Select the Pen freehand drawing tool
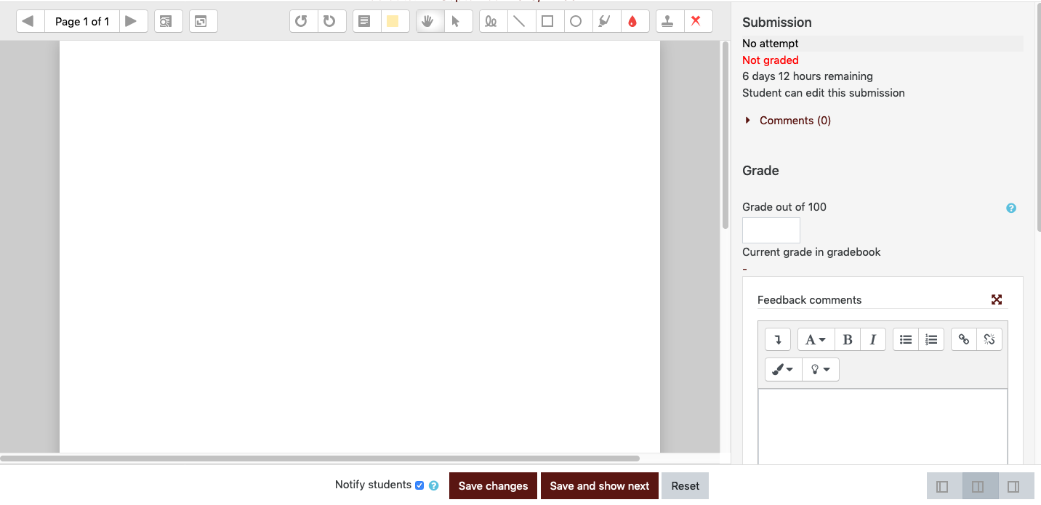 click(x=491, y=21)
